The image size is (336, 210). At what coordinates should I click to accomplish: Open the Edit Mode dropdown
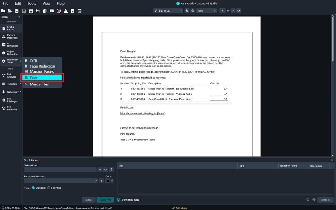[168, 11]
